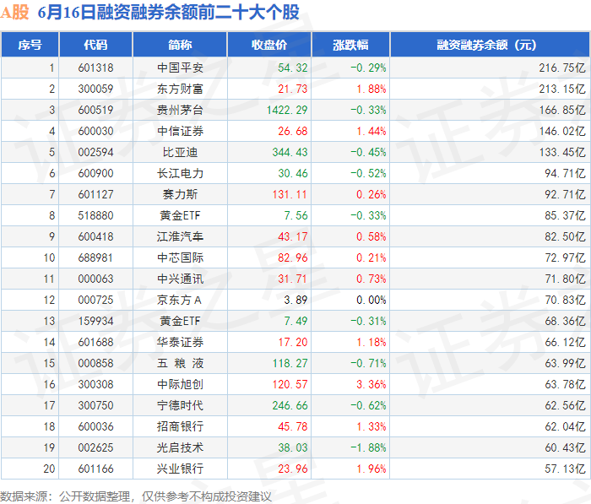Click the 简称 column header

point(180,45)
